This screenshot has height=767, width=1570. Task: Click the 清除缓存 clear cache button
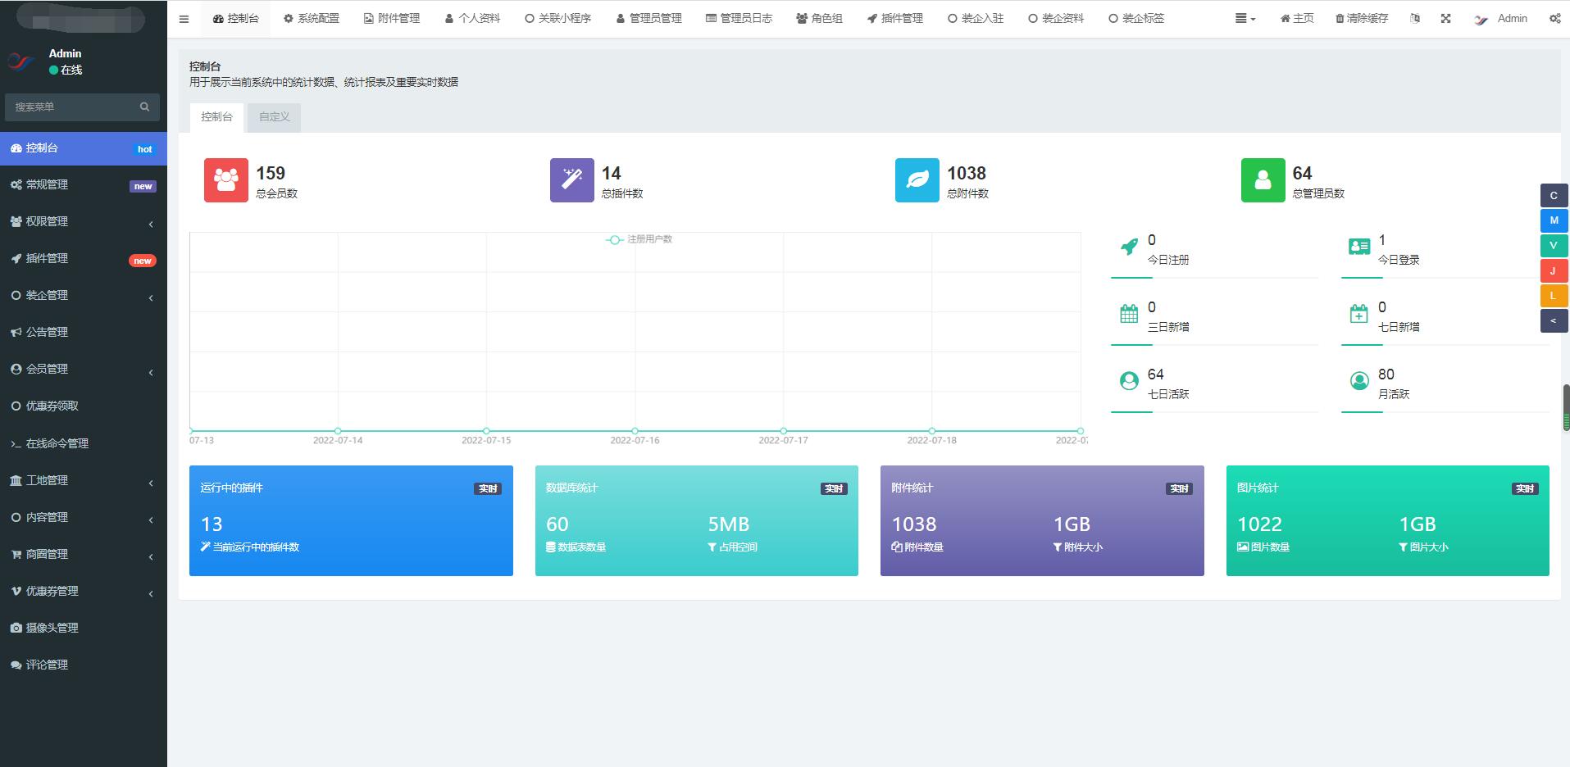click(x=1361, y=19)
